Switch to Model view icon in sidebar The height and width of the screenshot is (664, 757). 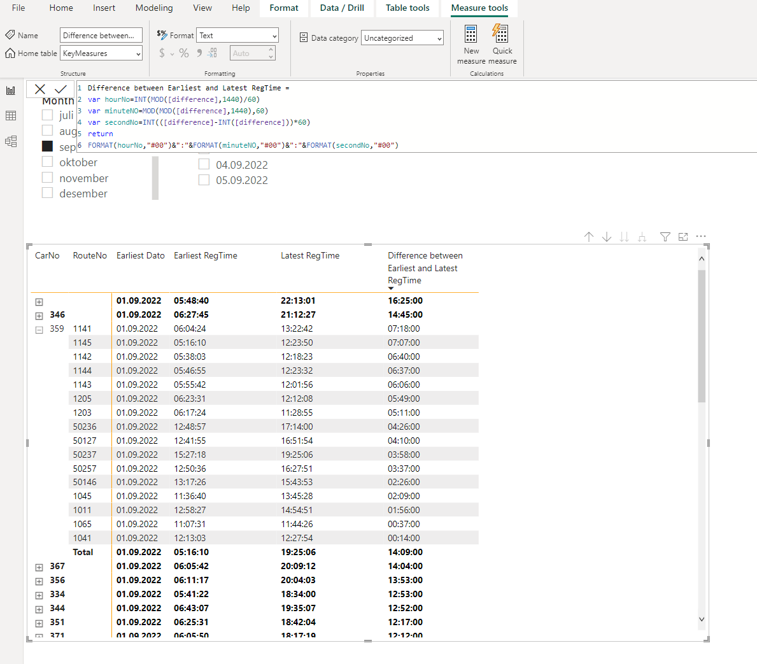click(11, 141)
